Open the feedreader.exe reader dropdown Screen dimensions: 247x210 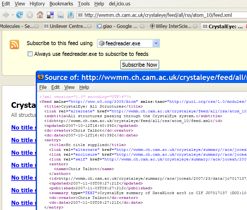[128, 44]
